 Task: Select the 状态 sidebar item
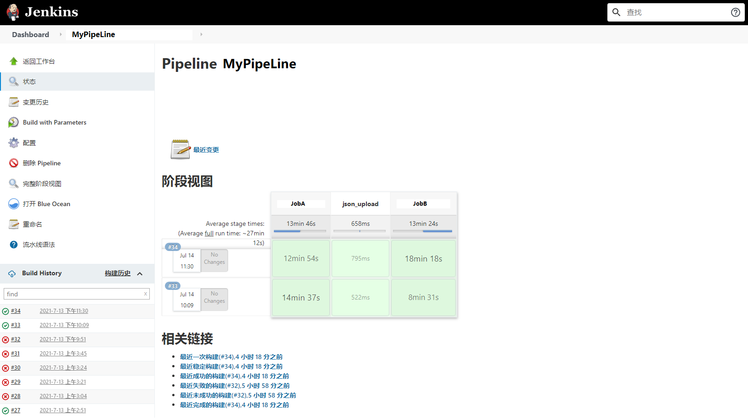[x=29, y=81]
